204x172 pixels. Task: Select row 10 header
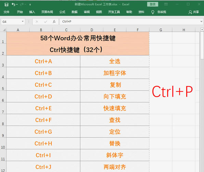pos(3,144)
